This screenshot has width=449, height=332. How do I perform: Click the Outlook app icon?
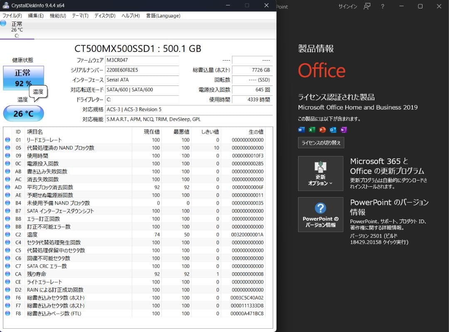coord(333,130)
